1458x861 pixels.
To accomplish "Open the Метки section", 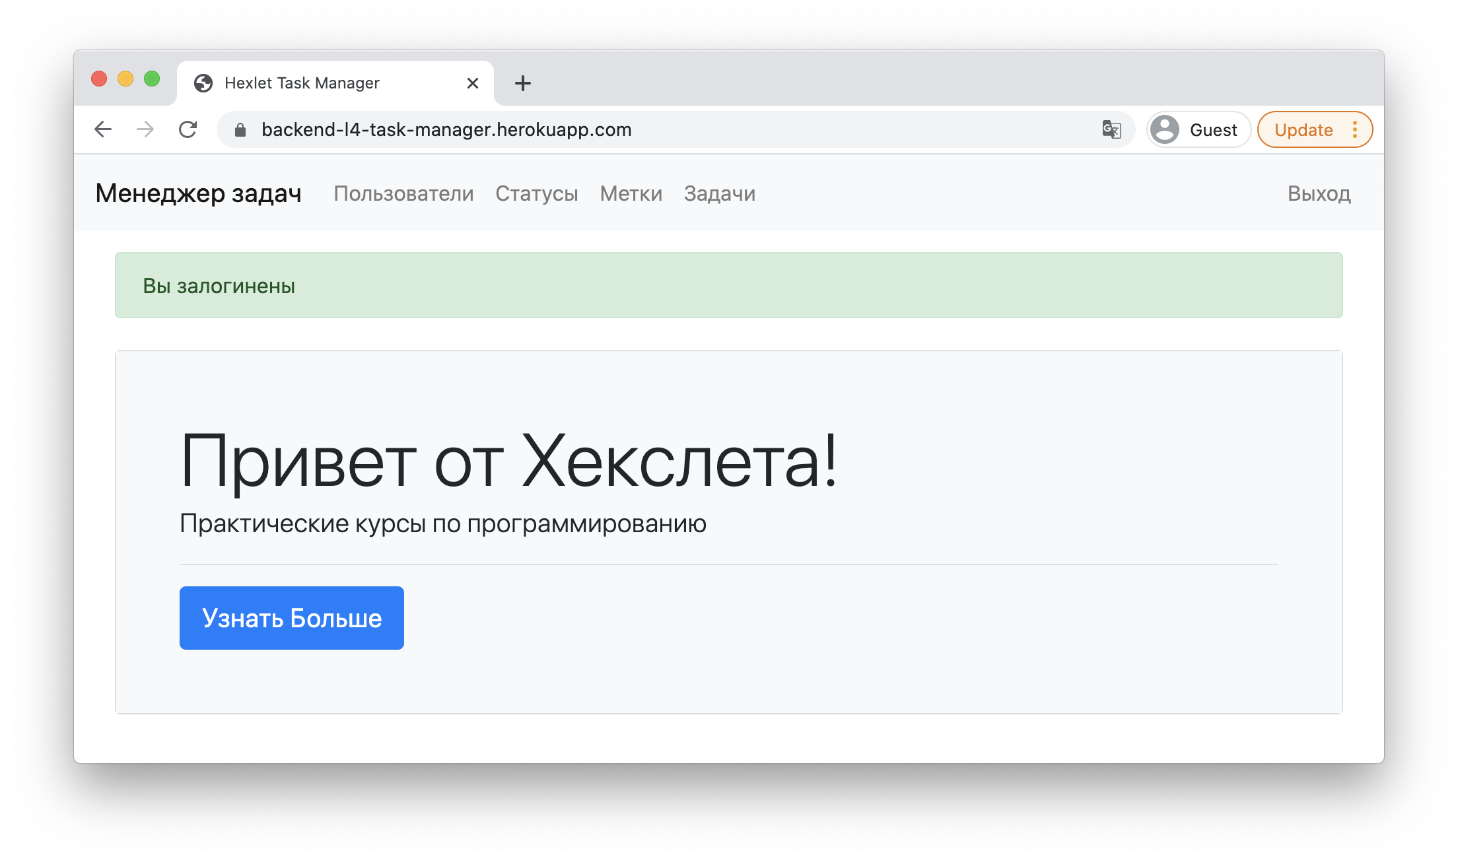I will [631, 193].
